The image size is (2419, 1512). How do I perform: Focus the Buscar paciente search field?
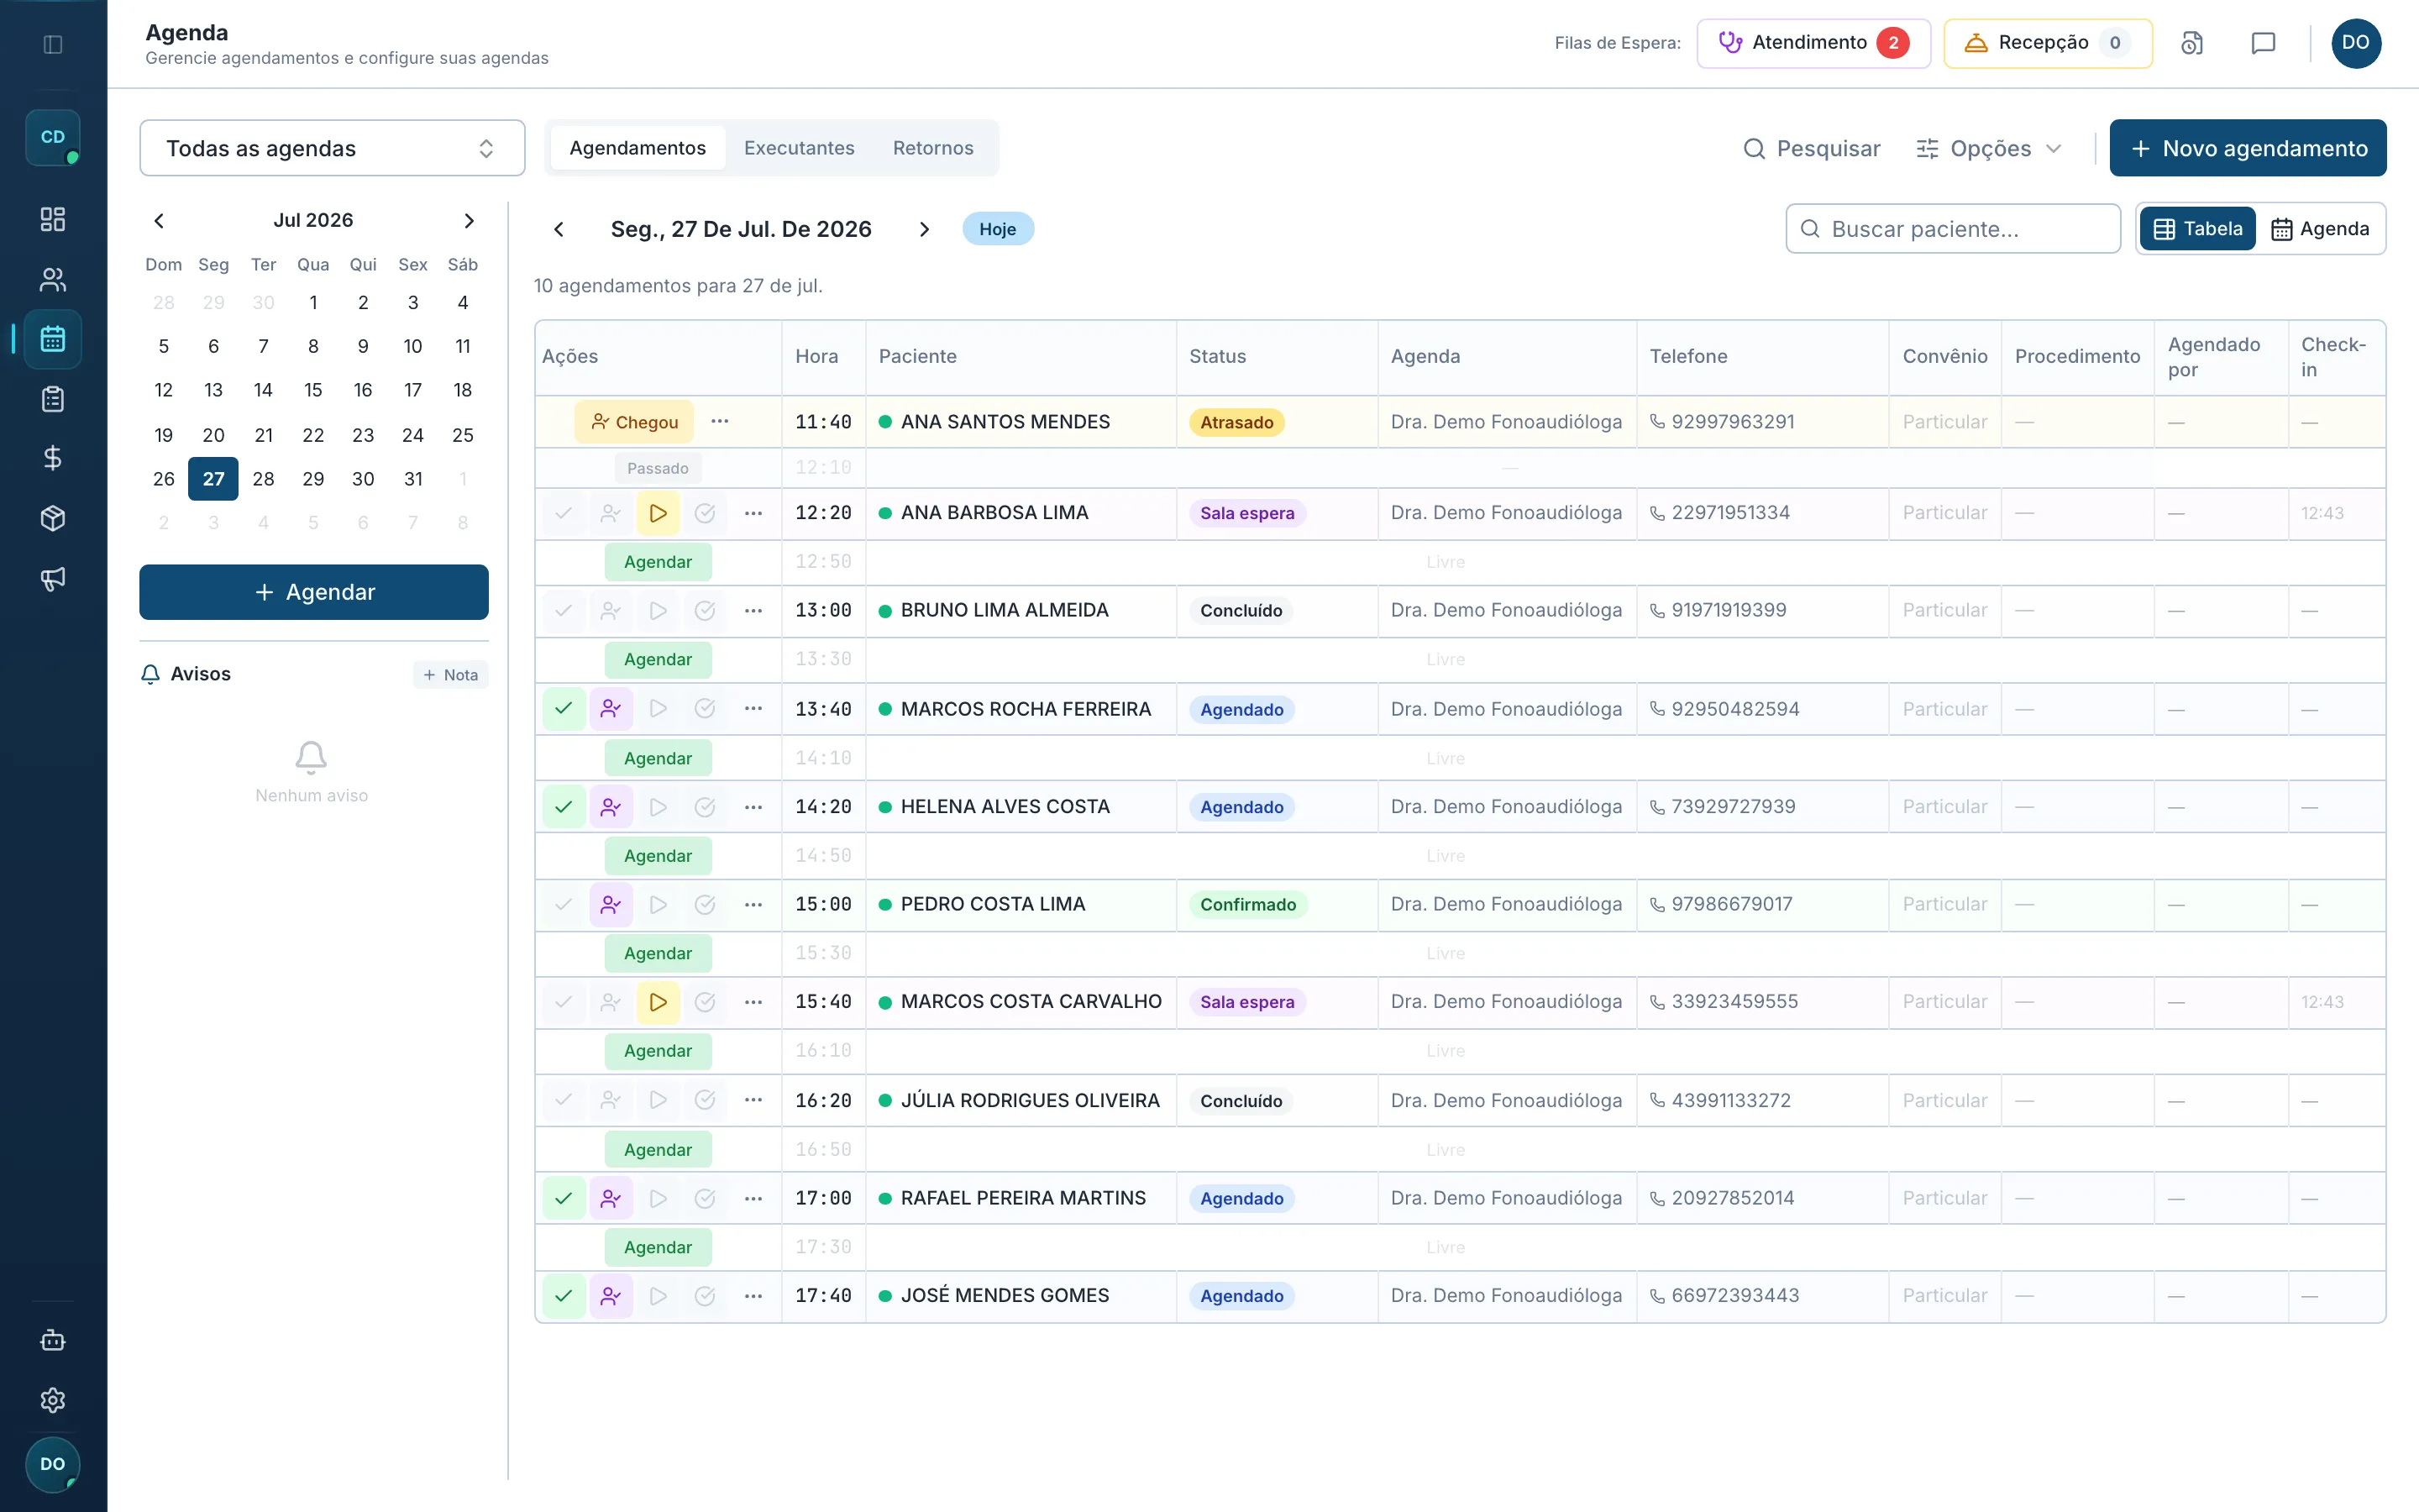[x=1953, y=229]
